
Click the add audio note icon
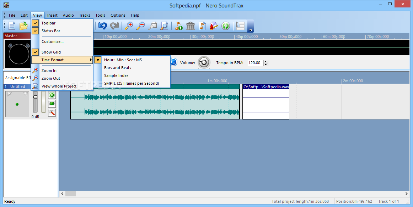pos(178,26)
